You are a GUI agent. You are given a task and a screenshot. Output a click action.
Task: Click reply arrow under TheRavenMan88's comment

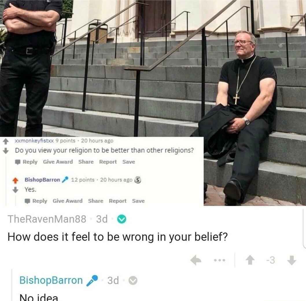196,260
